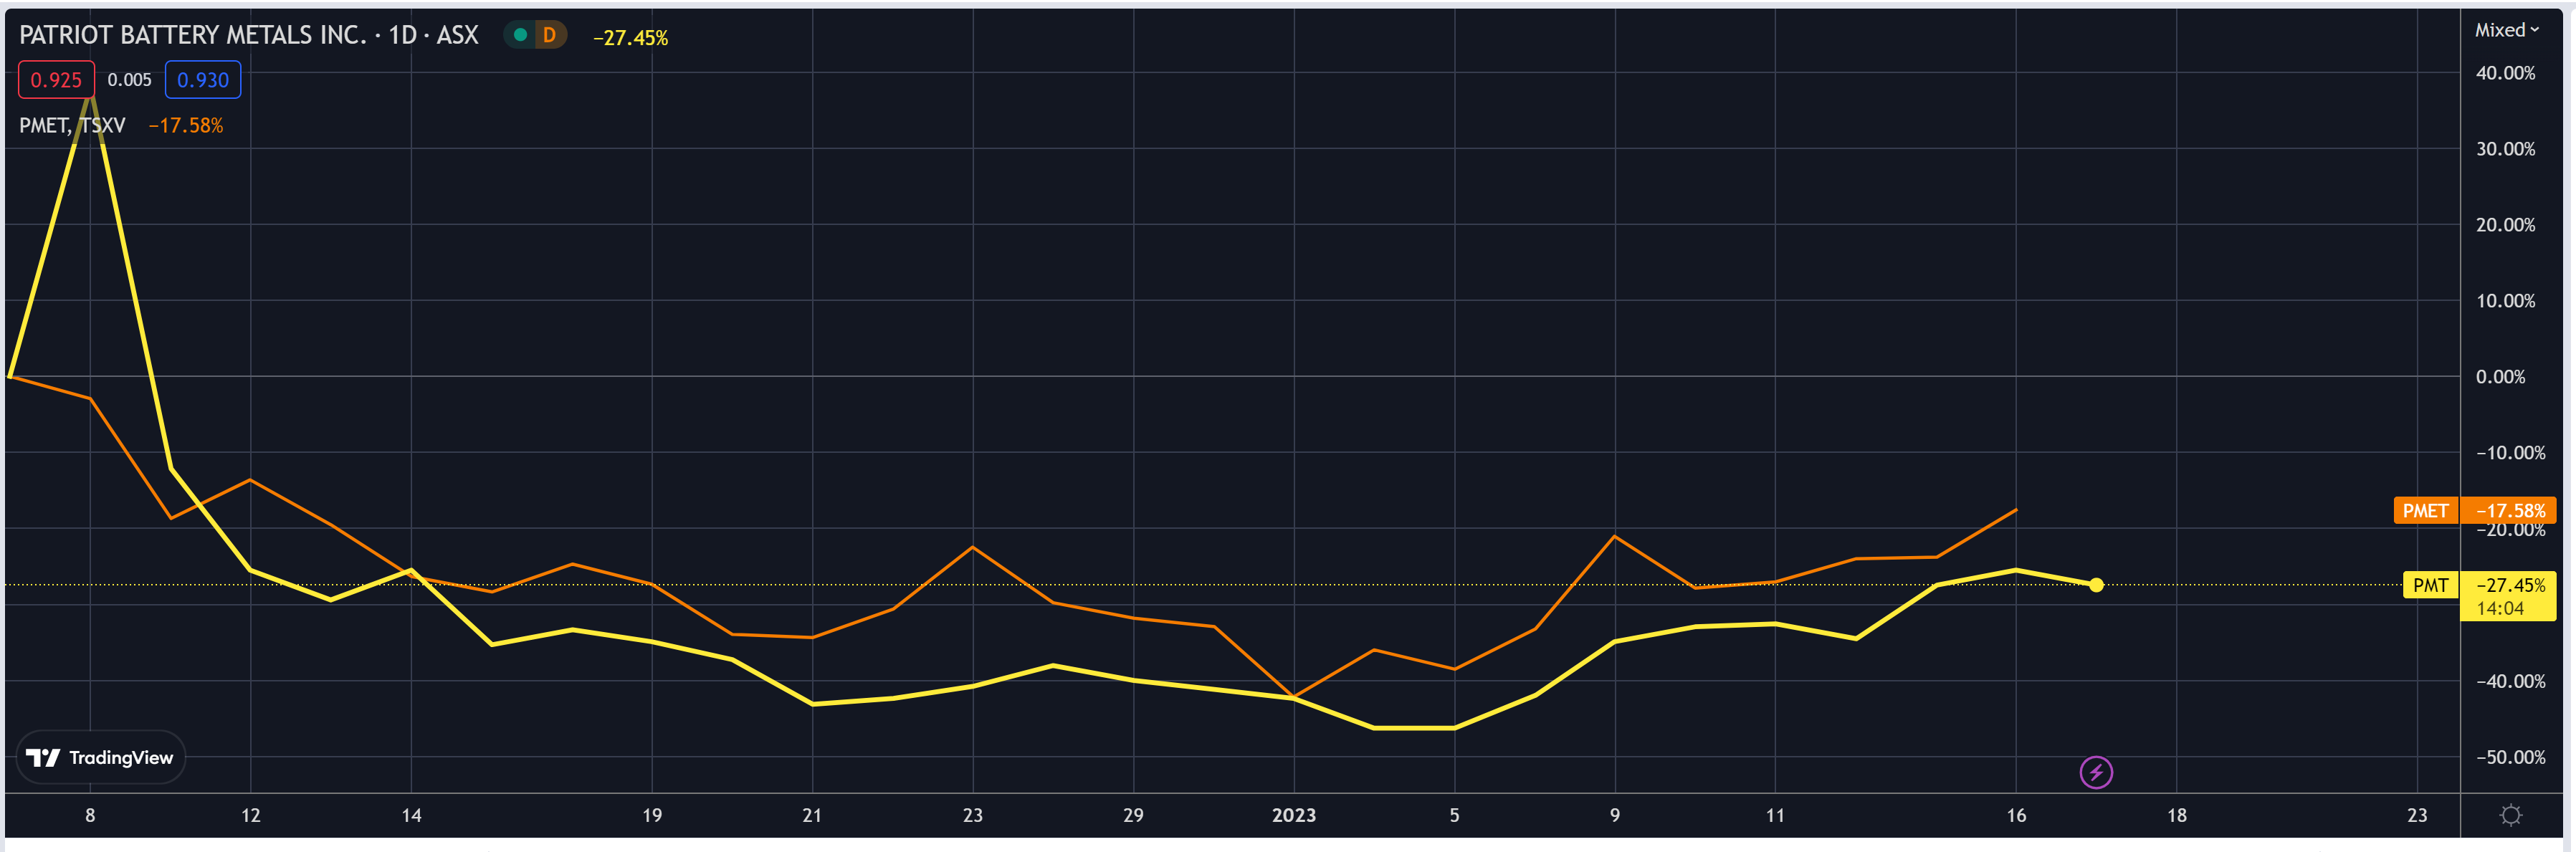The width and height of the screenshot is (2576, 852).
Task: Open the TradingView logo link
Action: tap(100, 757)
